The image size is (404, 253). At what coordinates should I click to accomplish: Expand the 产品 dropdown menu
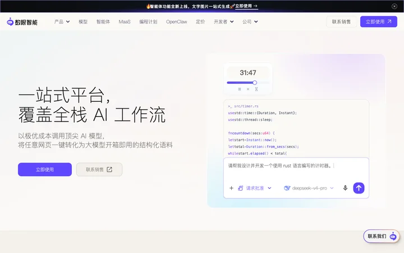coord(62,22)
